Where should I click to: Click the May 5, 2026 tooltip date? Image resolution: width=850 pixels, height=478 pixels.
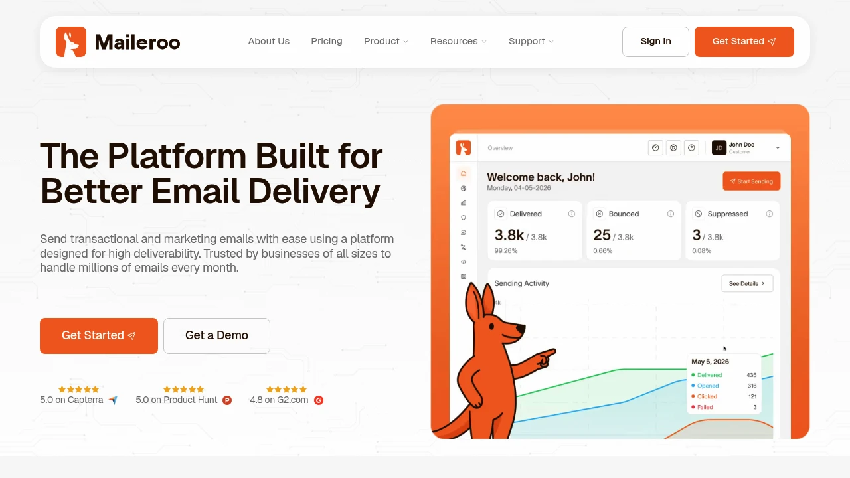711,362
